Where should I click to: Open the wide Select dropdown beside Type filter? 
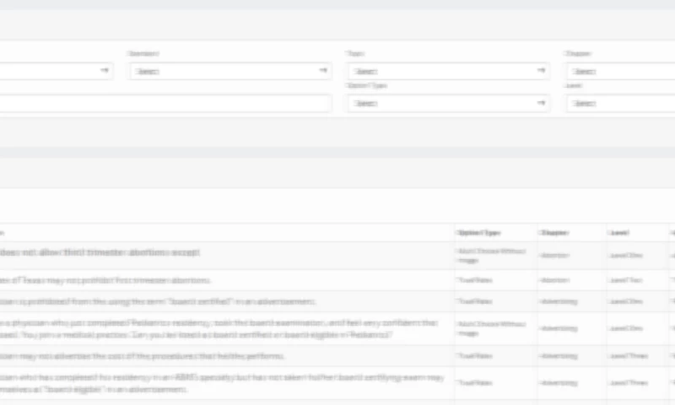click(x=229, y=72)
